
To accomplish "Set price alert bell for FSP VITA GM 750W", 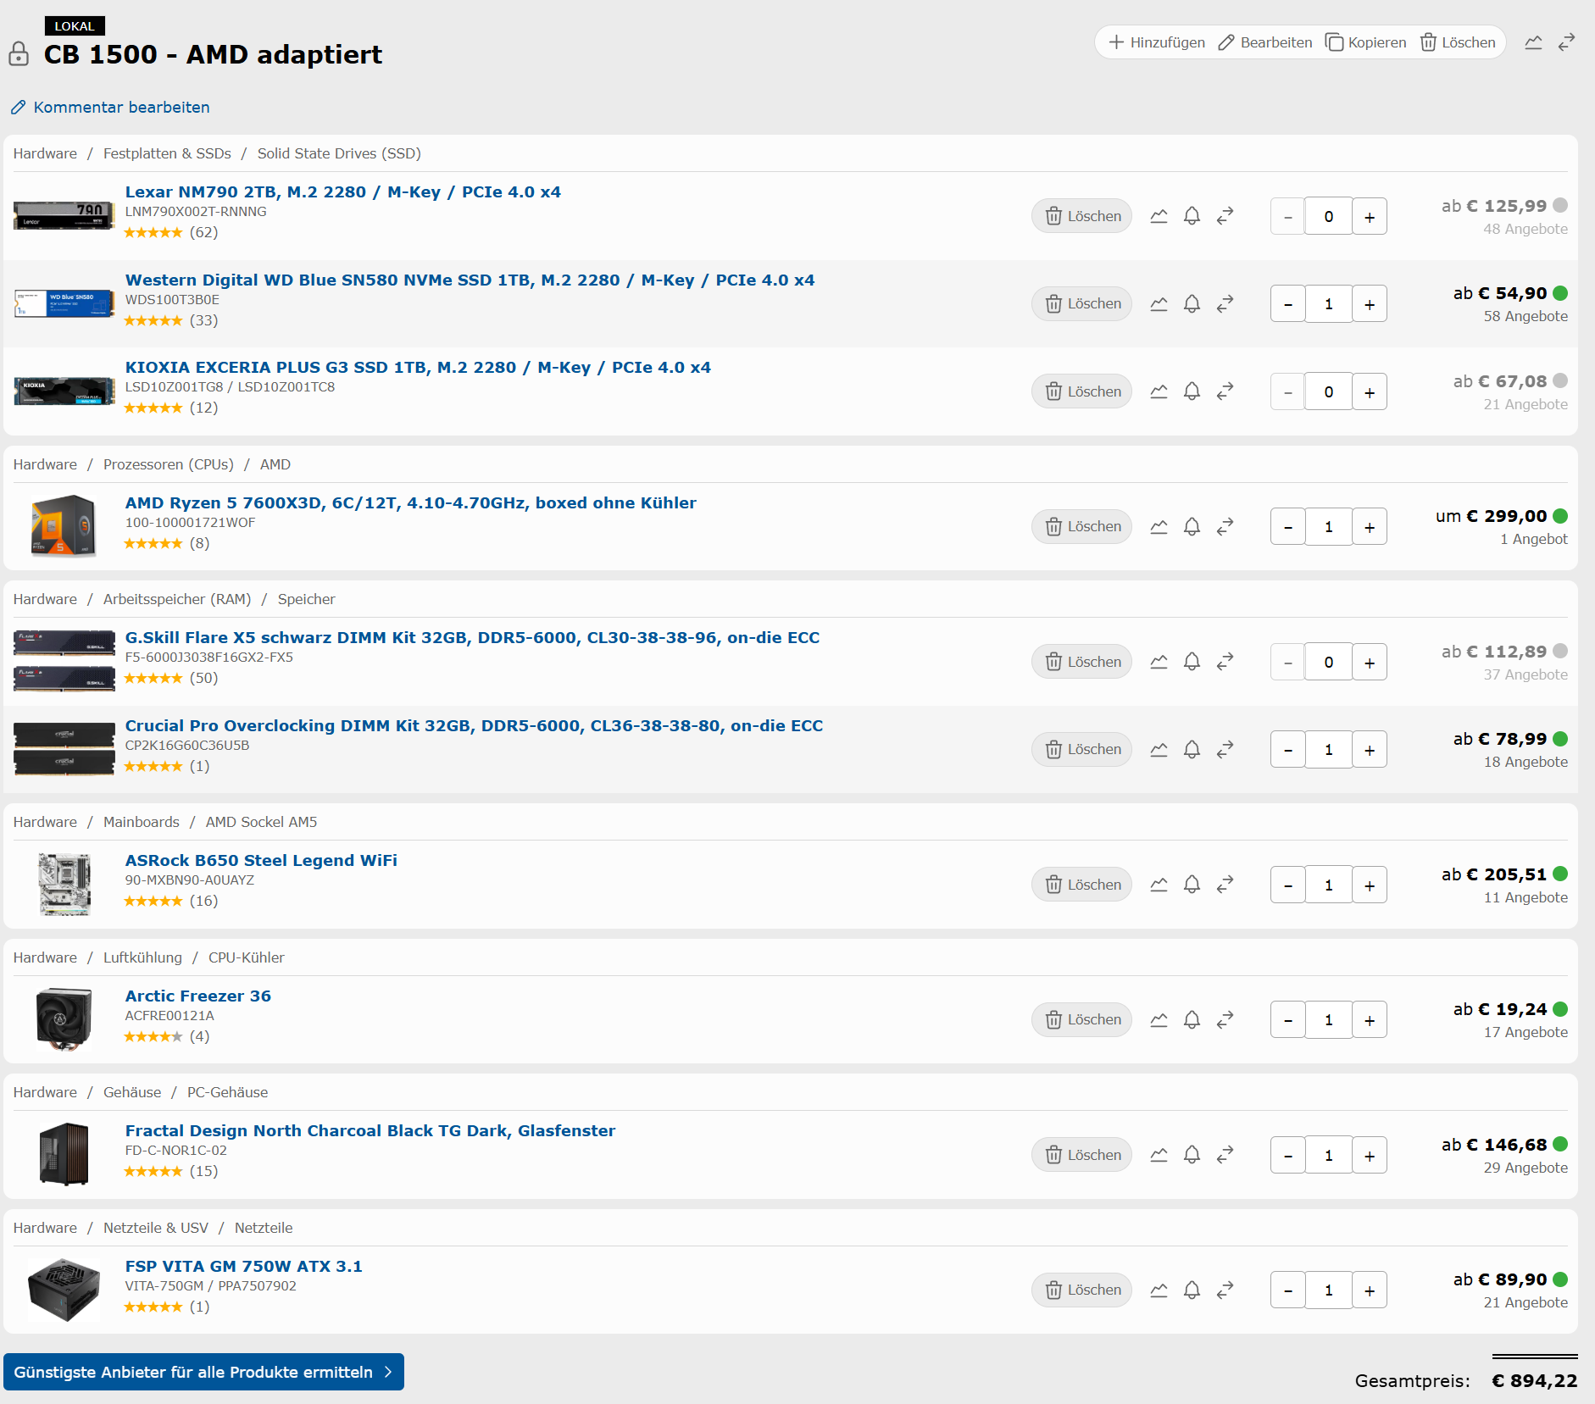I will click(1192, 1290).
